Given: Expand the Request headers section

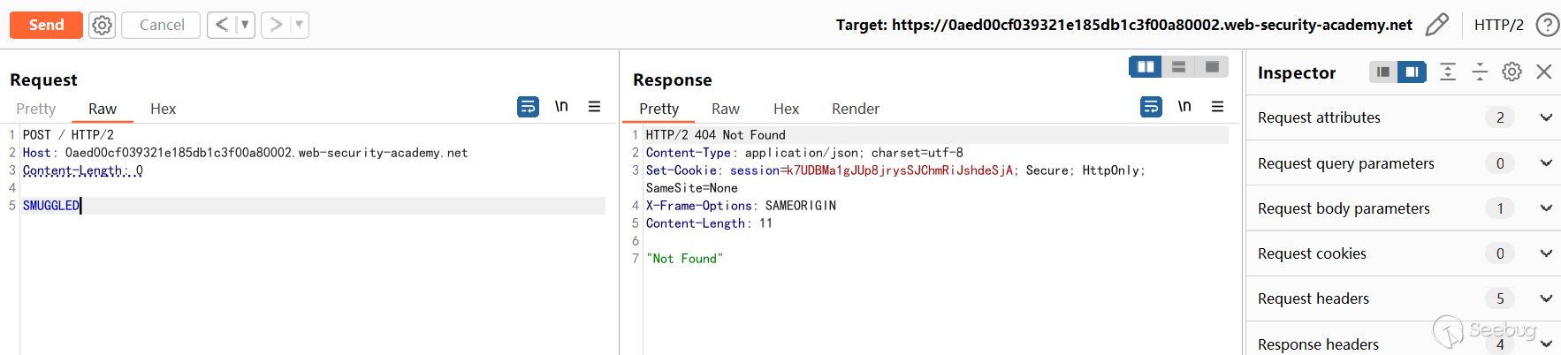Looking at the screenshot, I should [1546, 298].
